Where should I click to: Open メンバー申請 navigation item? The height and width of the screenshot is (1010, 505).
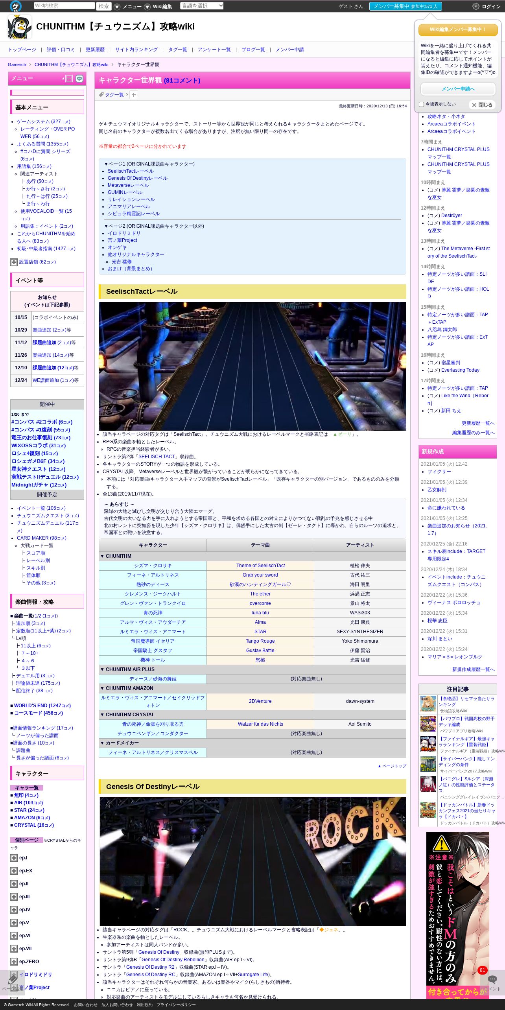click(290, 50)
